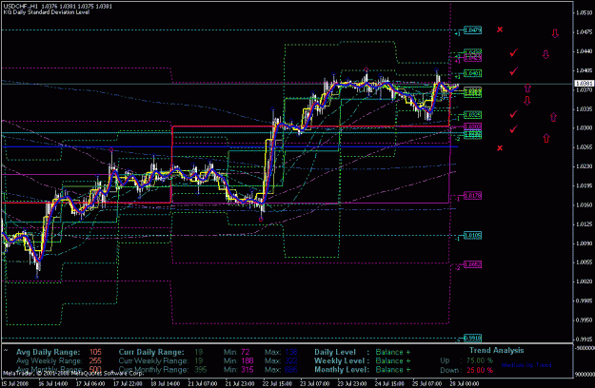Click the Avg Weekly Range value 255

coord(95,361)
